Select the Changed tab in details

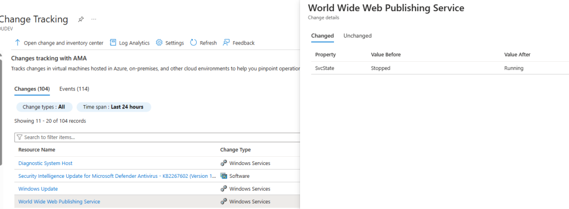(322, 36)
